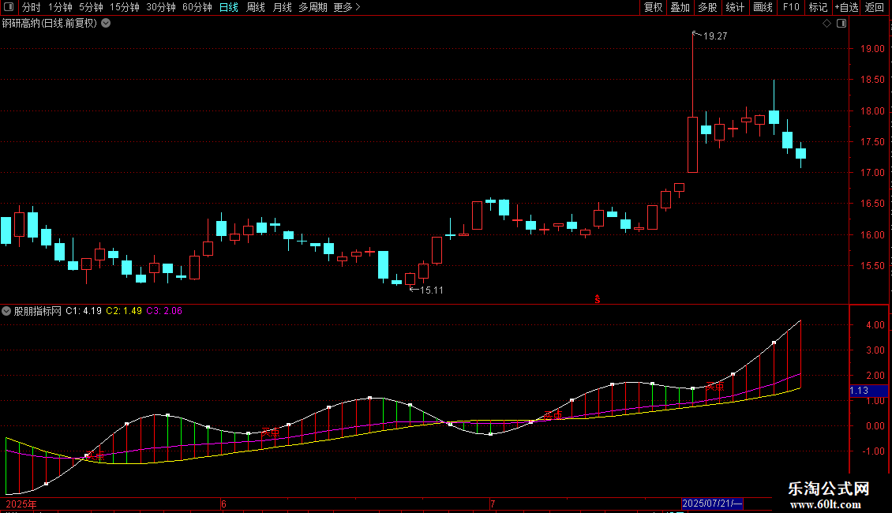Open the 多股 multi-stock view
Screen dimensions: 892x513
coord(708,7)
